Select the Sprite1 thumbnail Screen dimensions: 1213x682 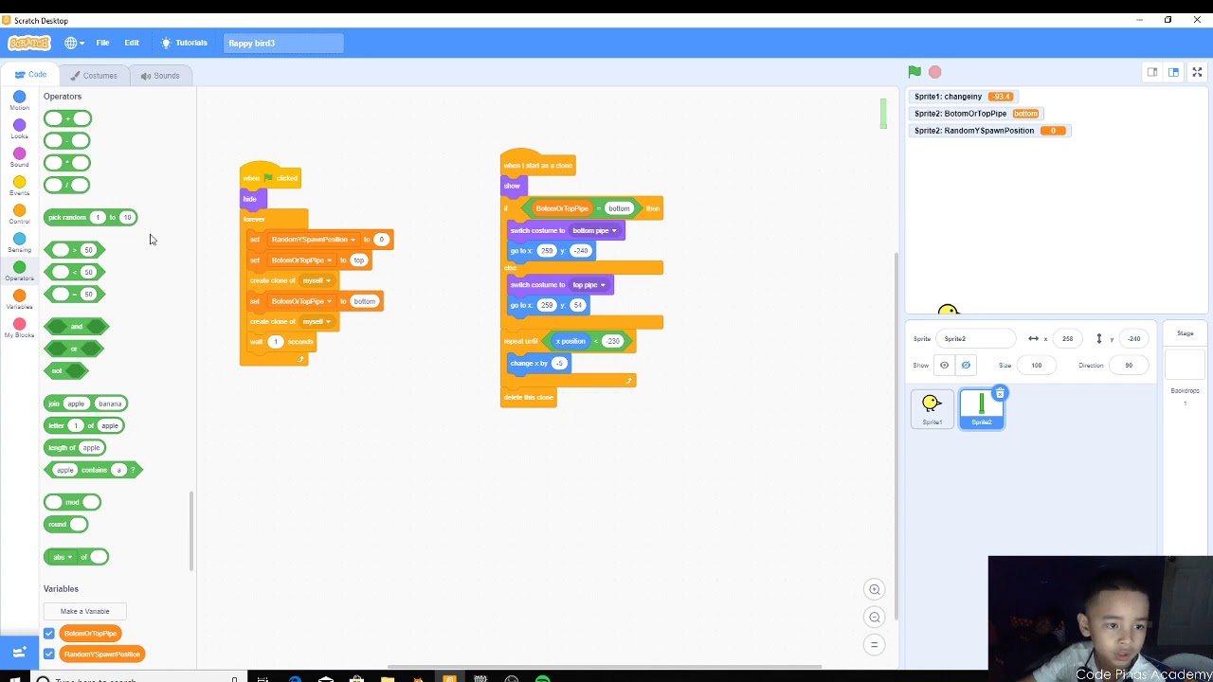(932, 409)
